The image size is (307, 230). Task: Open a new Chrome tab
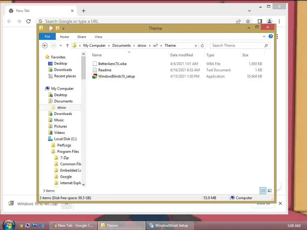tap(84, 11)
